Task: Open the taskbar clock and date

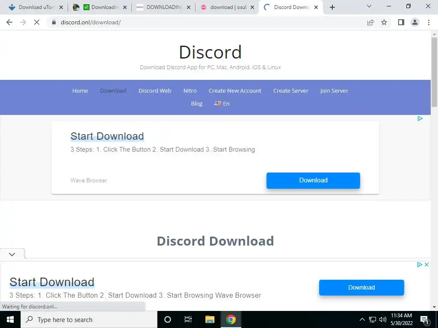Action: coord(401,319)
